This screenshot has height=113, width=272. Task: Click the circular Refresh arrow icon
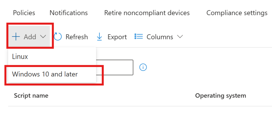coord(58,37)
